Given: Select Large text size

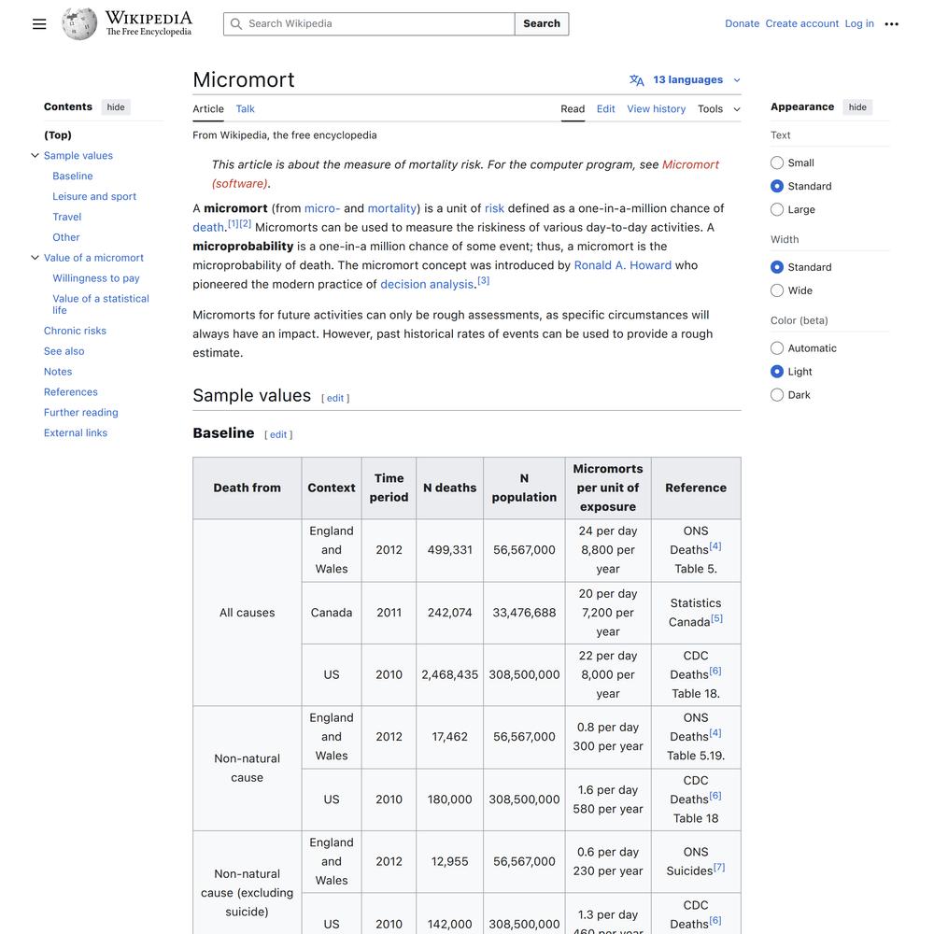Looking at the screenshot, I should 777,209.
